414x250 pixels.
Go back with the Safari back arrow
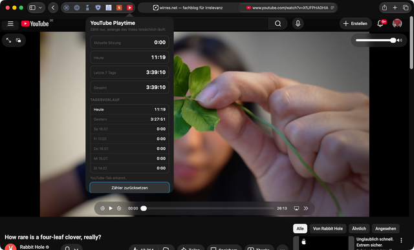(53, 8)
